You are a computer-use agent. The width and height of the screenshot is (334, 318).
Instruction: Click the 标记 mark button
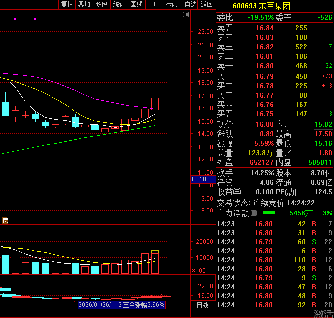171,4
